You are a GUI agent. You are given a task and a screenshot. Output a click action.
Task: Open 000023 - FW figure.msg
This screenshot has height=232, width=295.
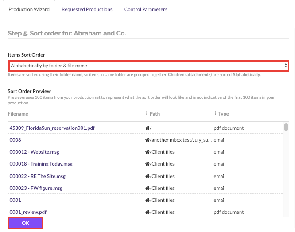(x=36, y=188)
